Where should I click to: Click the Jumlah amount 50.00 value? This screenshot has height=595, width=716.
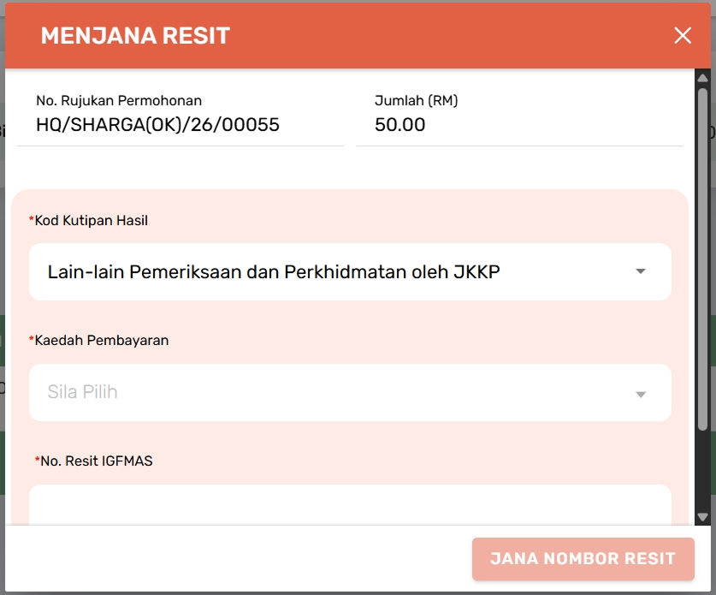(x=400, y=125)
